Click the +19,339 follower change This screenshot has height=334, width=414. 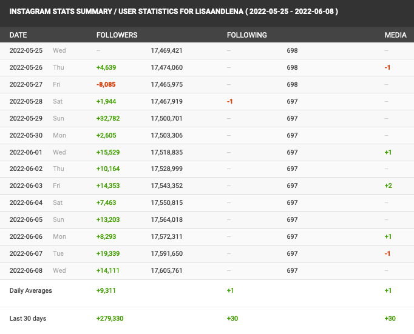(x=108, y=253)
